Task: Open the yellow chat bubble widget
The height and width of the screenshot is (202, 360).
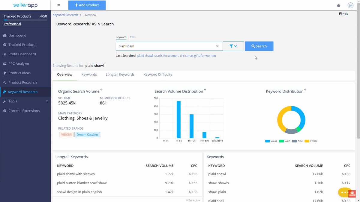Action: (x=344, y=192)
